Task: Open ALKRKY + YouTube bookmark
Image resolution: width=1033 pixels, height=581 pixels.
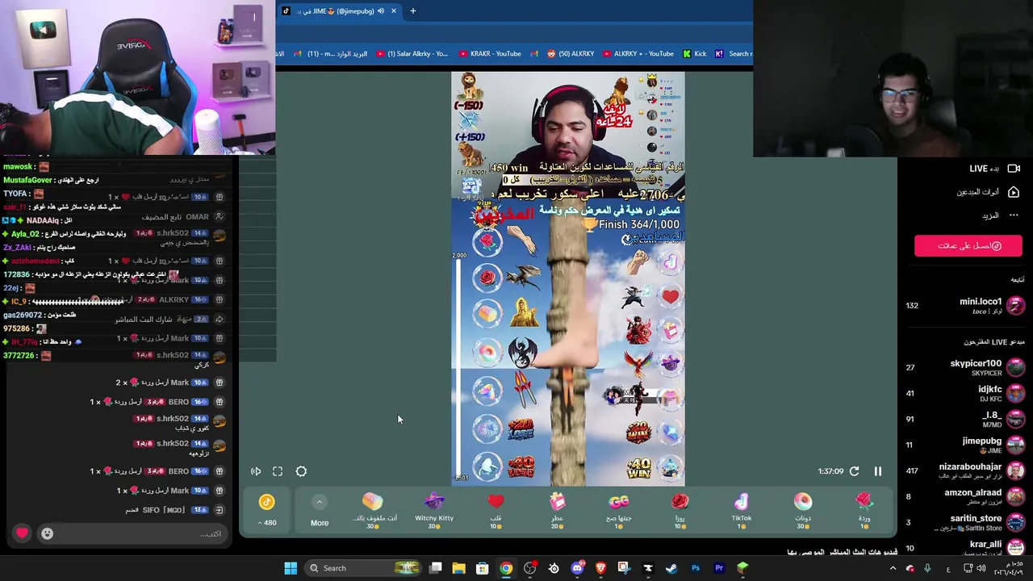Action: tap(638, 54)
